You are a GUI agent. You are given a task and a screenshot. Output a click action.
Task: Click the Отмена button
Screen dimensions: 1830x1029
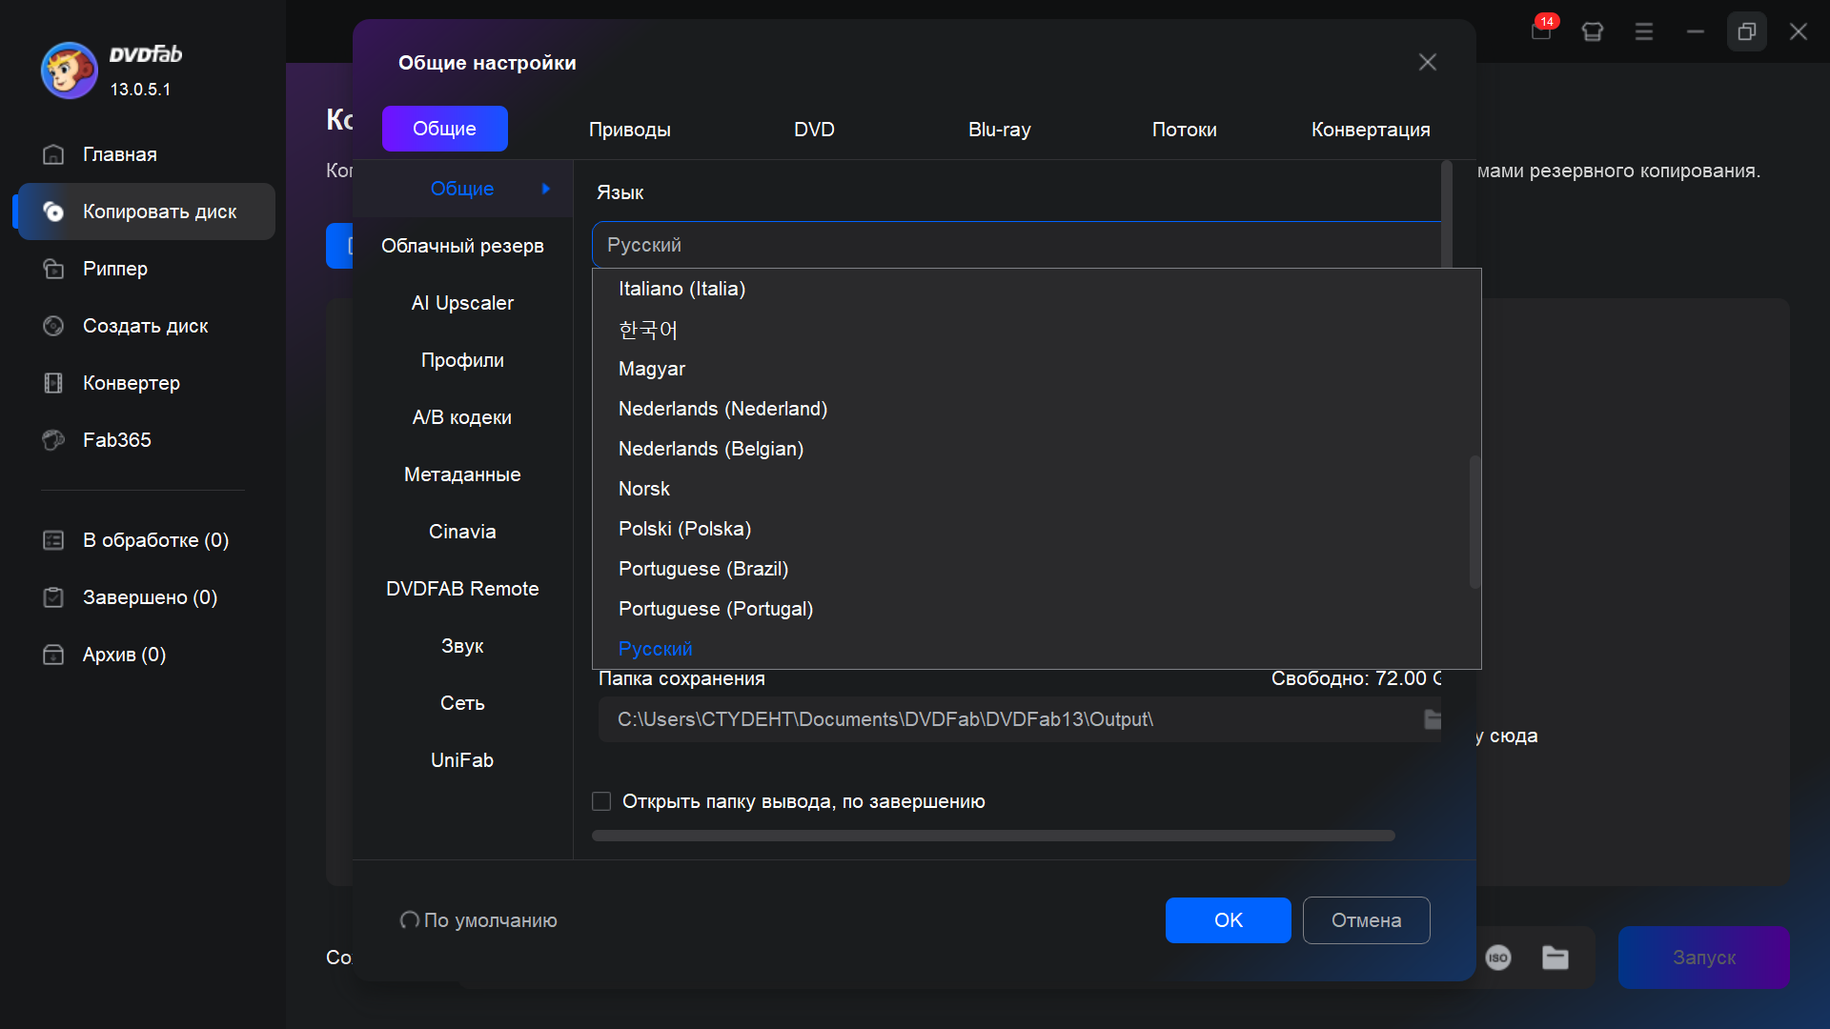coord(1366,920)
